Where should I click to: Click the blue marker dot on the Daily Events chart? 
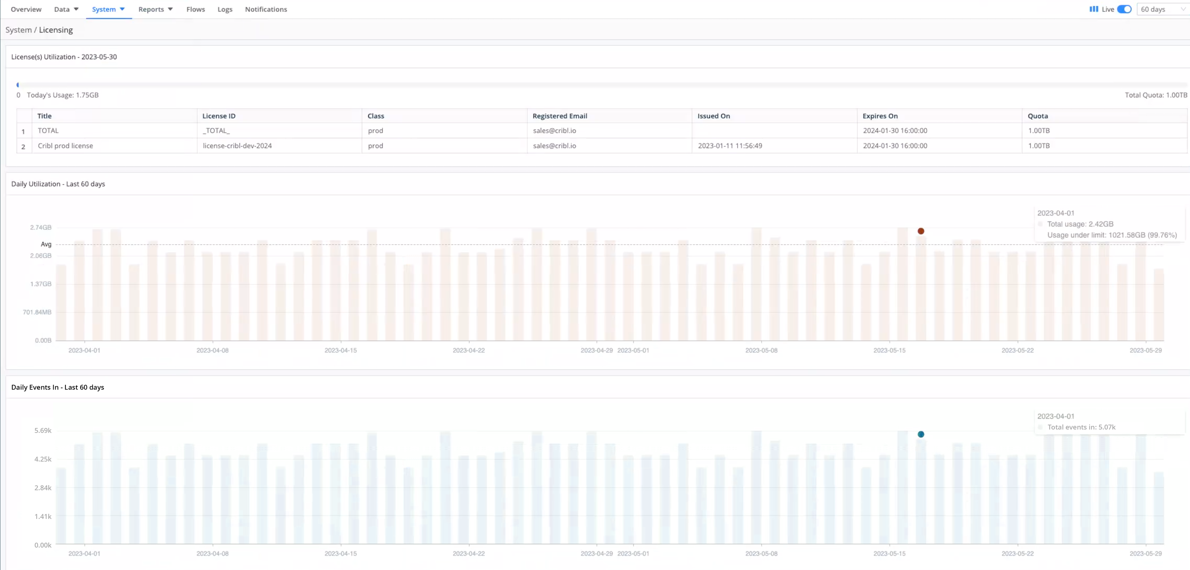tap(921, 434)
